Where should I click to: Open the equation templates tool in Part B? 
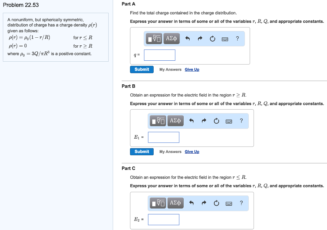[x=157, y=121]
